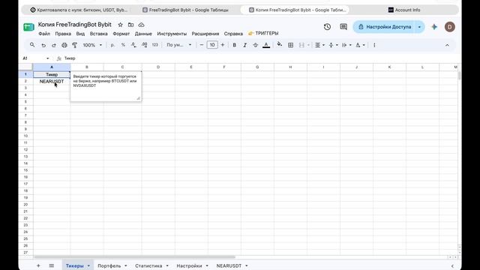Screen dimensions: 480x270
Task: Open the Данные menu
Action: tap(143, 34)
